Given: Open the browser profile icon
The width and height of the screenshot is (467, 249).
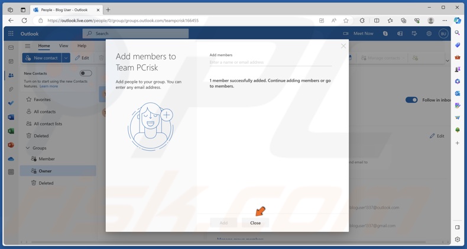Looking at the screenshot, I should click(x=431, y=21).
